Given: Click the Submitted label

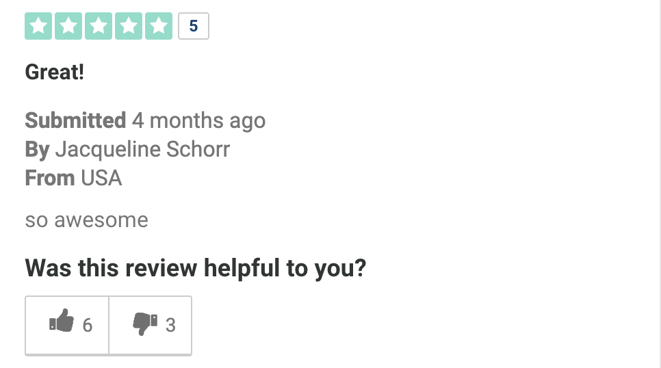Looking at the screenshot, I should [x=75, y=120].
